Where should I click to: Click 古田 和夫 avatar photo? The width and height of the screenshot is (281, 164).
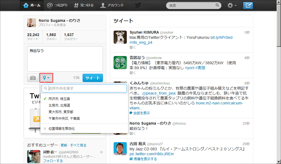tap(120, 149)
